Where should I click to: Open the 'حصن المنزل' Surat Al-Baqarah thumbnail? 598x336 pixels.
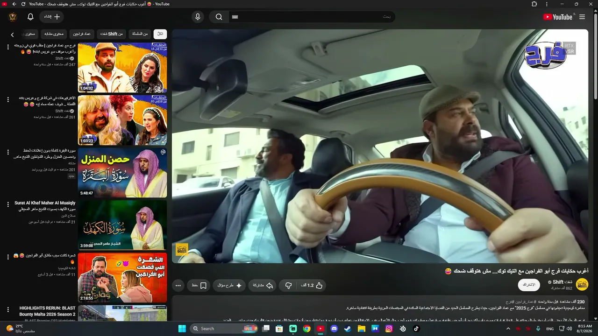click(122, 173)
